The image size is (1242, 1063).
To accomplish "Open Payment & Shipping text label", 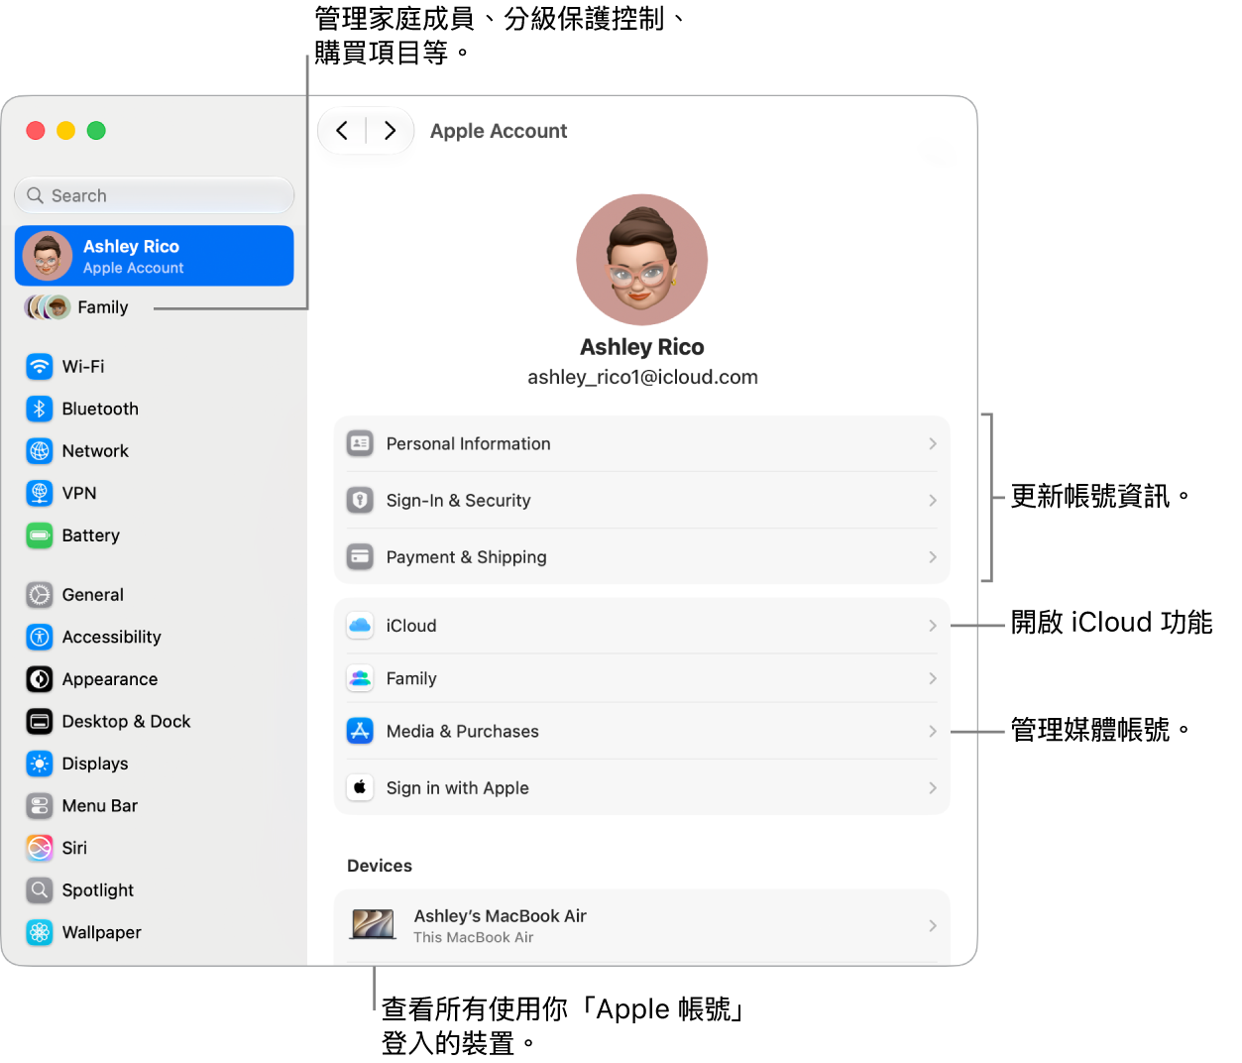I will (466, 557).
